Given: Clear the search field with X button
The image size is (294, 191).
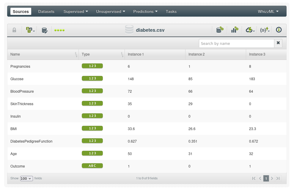Looking at the screenshot, I should (x=278, y=43).
